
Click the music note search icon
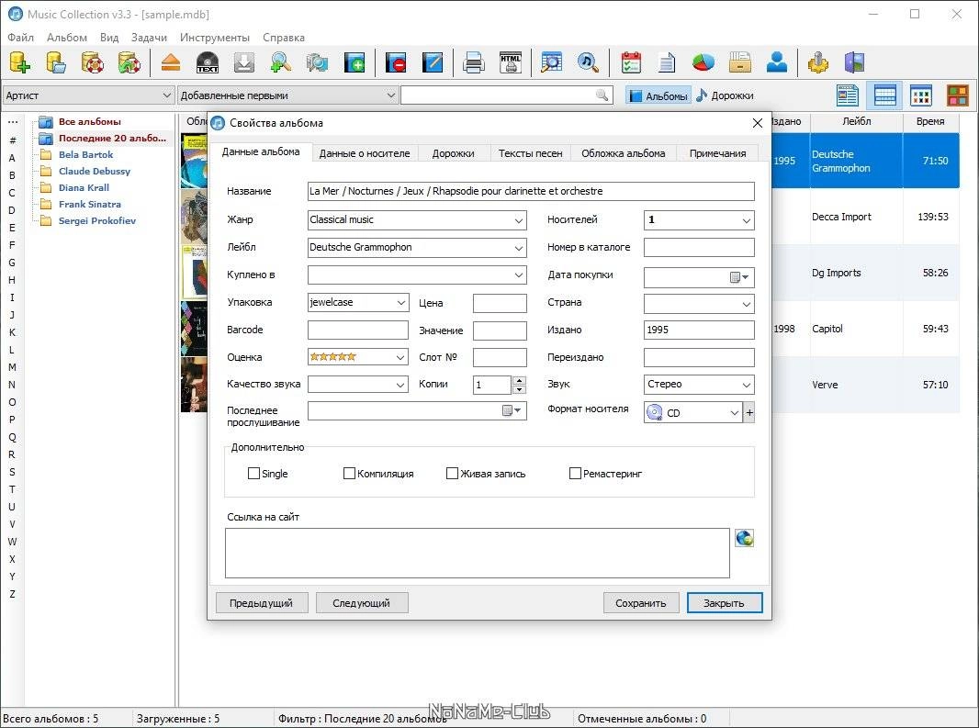[588, 62]
